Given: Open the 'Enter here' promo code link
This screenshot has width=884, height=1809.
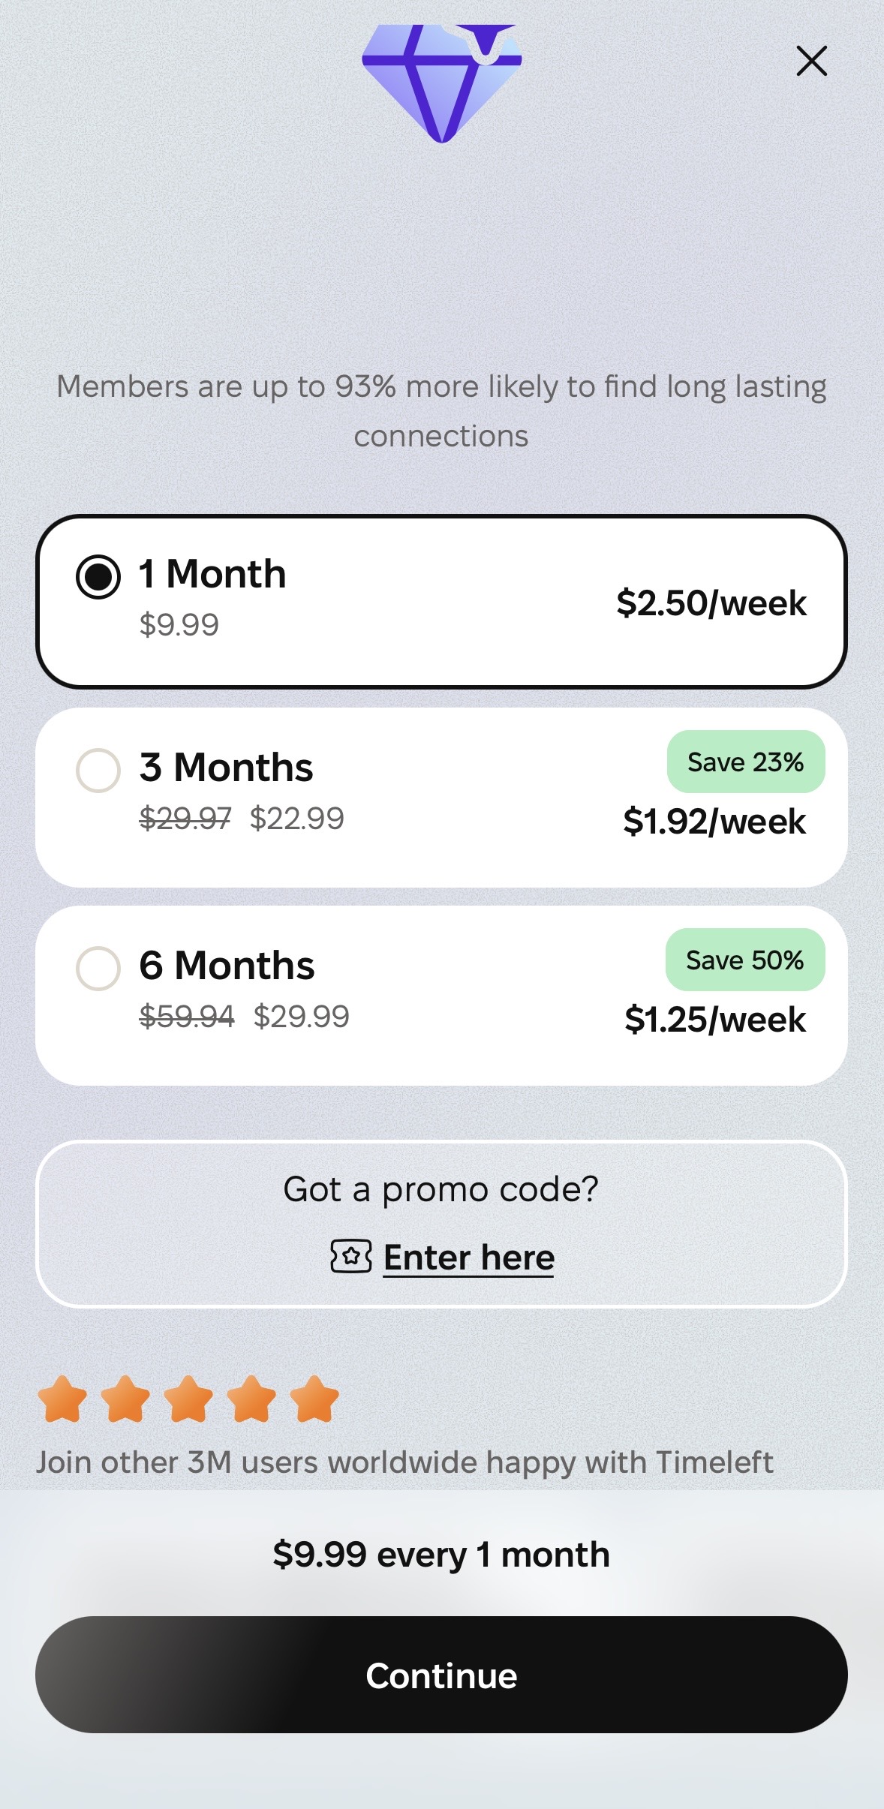Looking at the screenshot, I should [469, 1258].
